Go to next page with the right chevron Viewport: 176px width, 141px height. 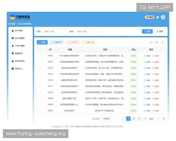(x=145, y=119)
